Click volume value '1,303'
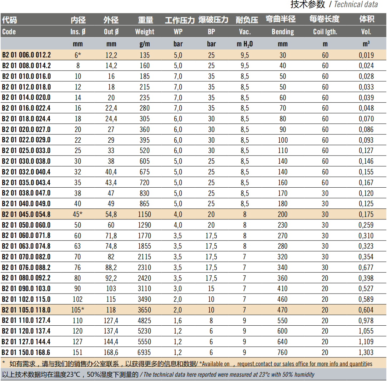The image size is (387, 381). (366, 352)
